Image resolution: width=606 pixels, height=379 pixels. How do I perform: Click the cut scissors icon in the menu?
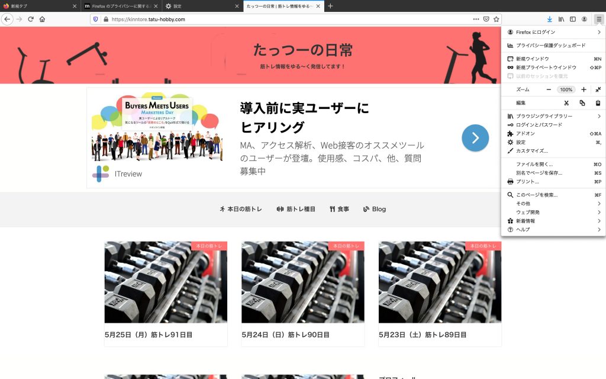point(566,103)
